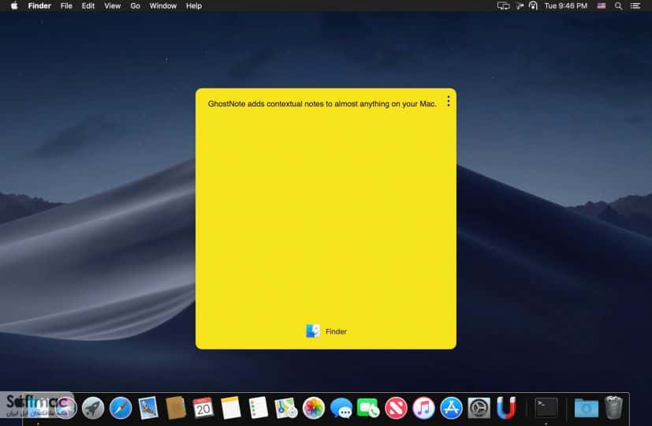Screen dimensions: 652x426
Task: Click the AirPlay-style status icon beside displays
Action: tap(520, 6)
